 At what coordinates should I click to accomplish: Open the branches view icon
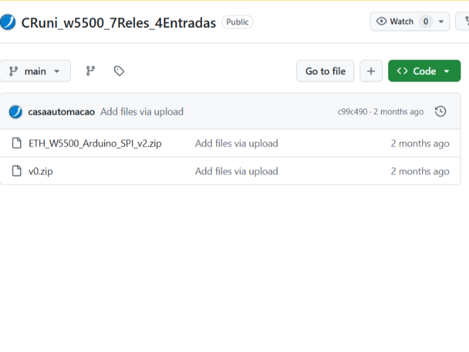[x=91, y=71]
